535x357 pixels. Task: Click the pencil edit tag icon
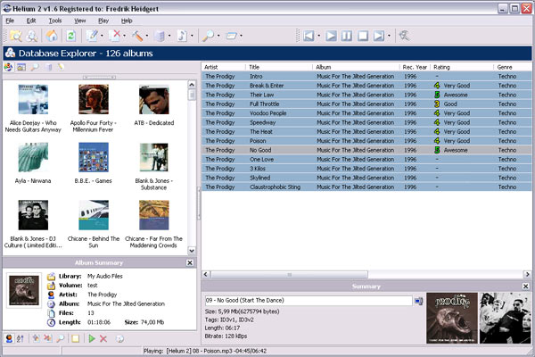92,36
